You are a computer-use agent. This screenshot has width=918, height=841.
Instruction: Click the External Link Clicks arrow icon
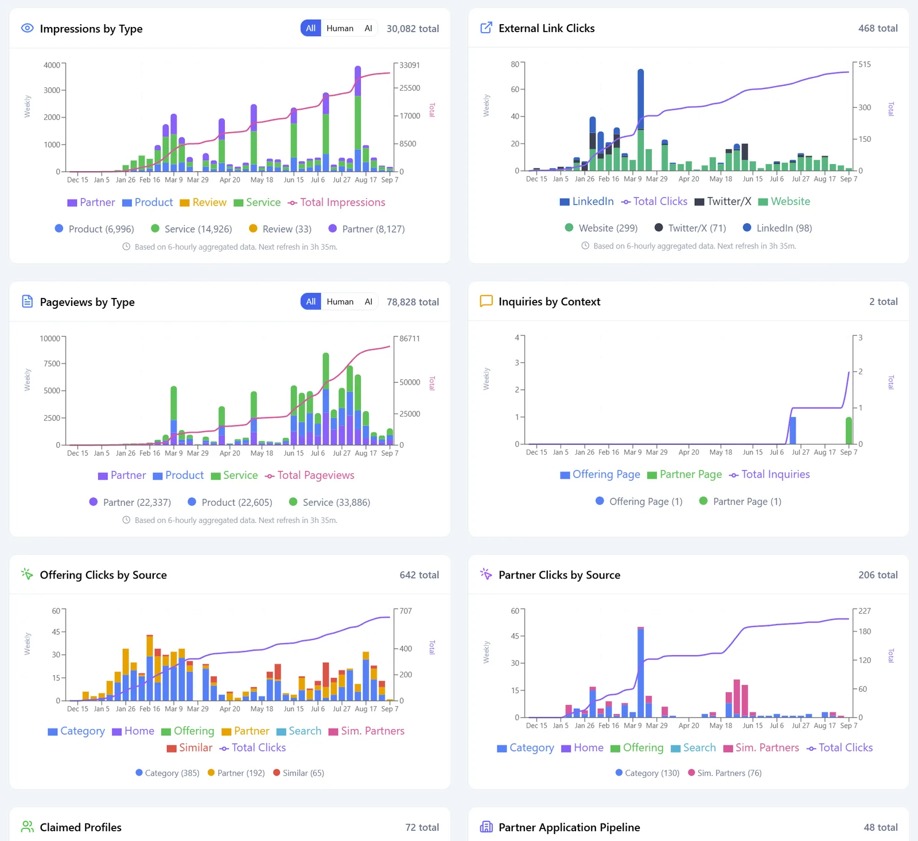point(486,28)
